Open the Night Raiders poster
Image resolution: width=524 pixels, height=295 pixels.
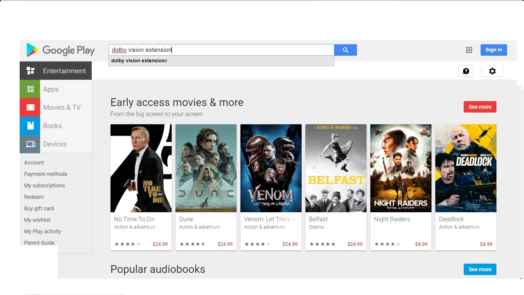[x=401, y=168]
